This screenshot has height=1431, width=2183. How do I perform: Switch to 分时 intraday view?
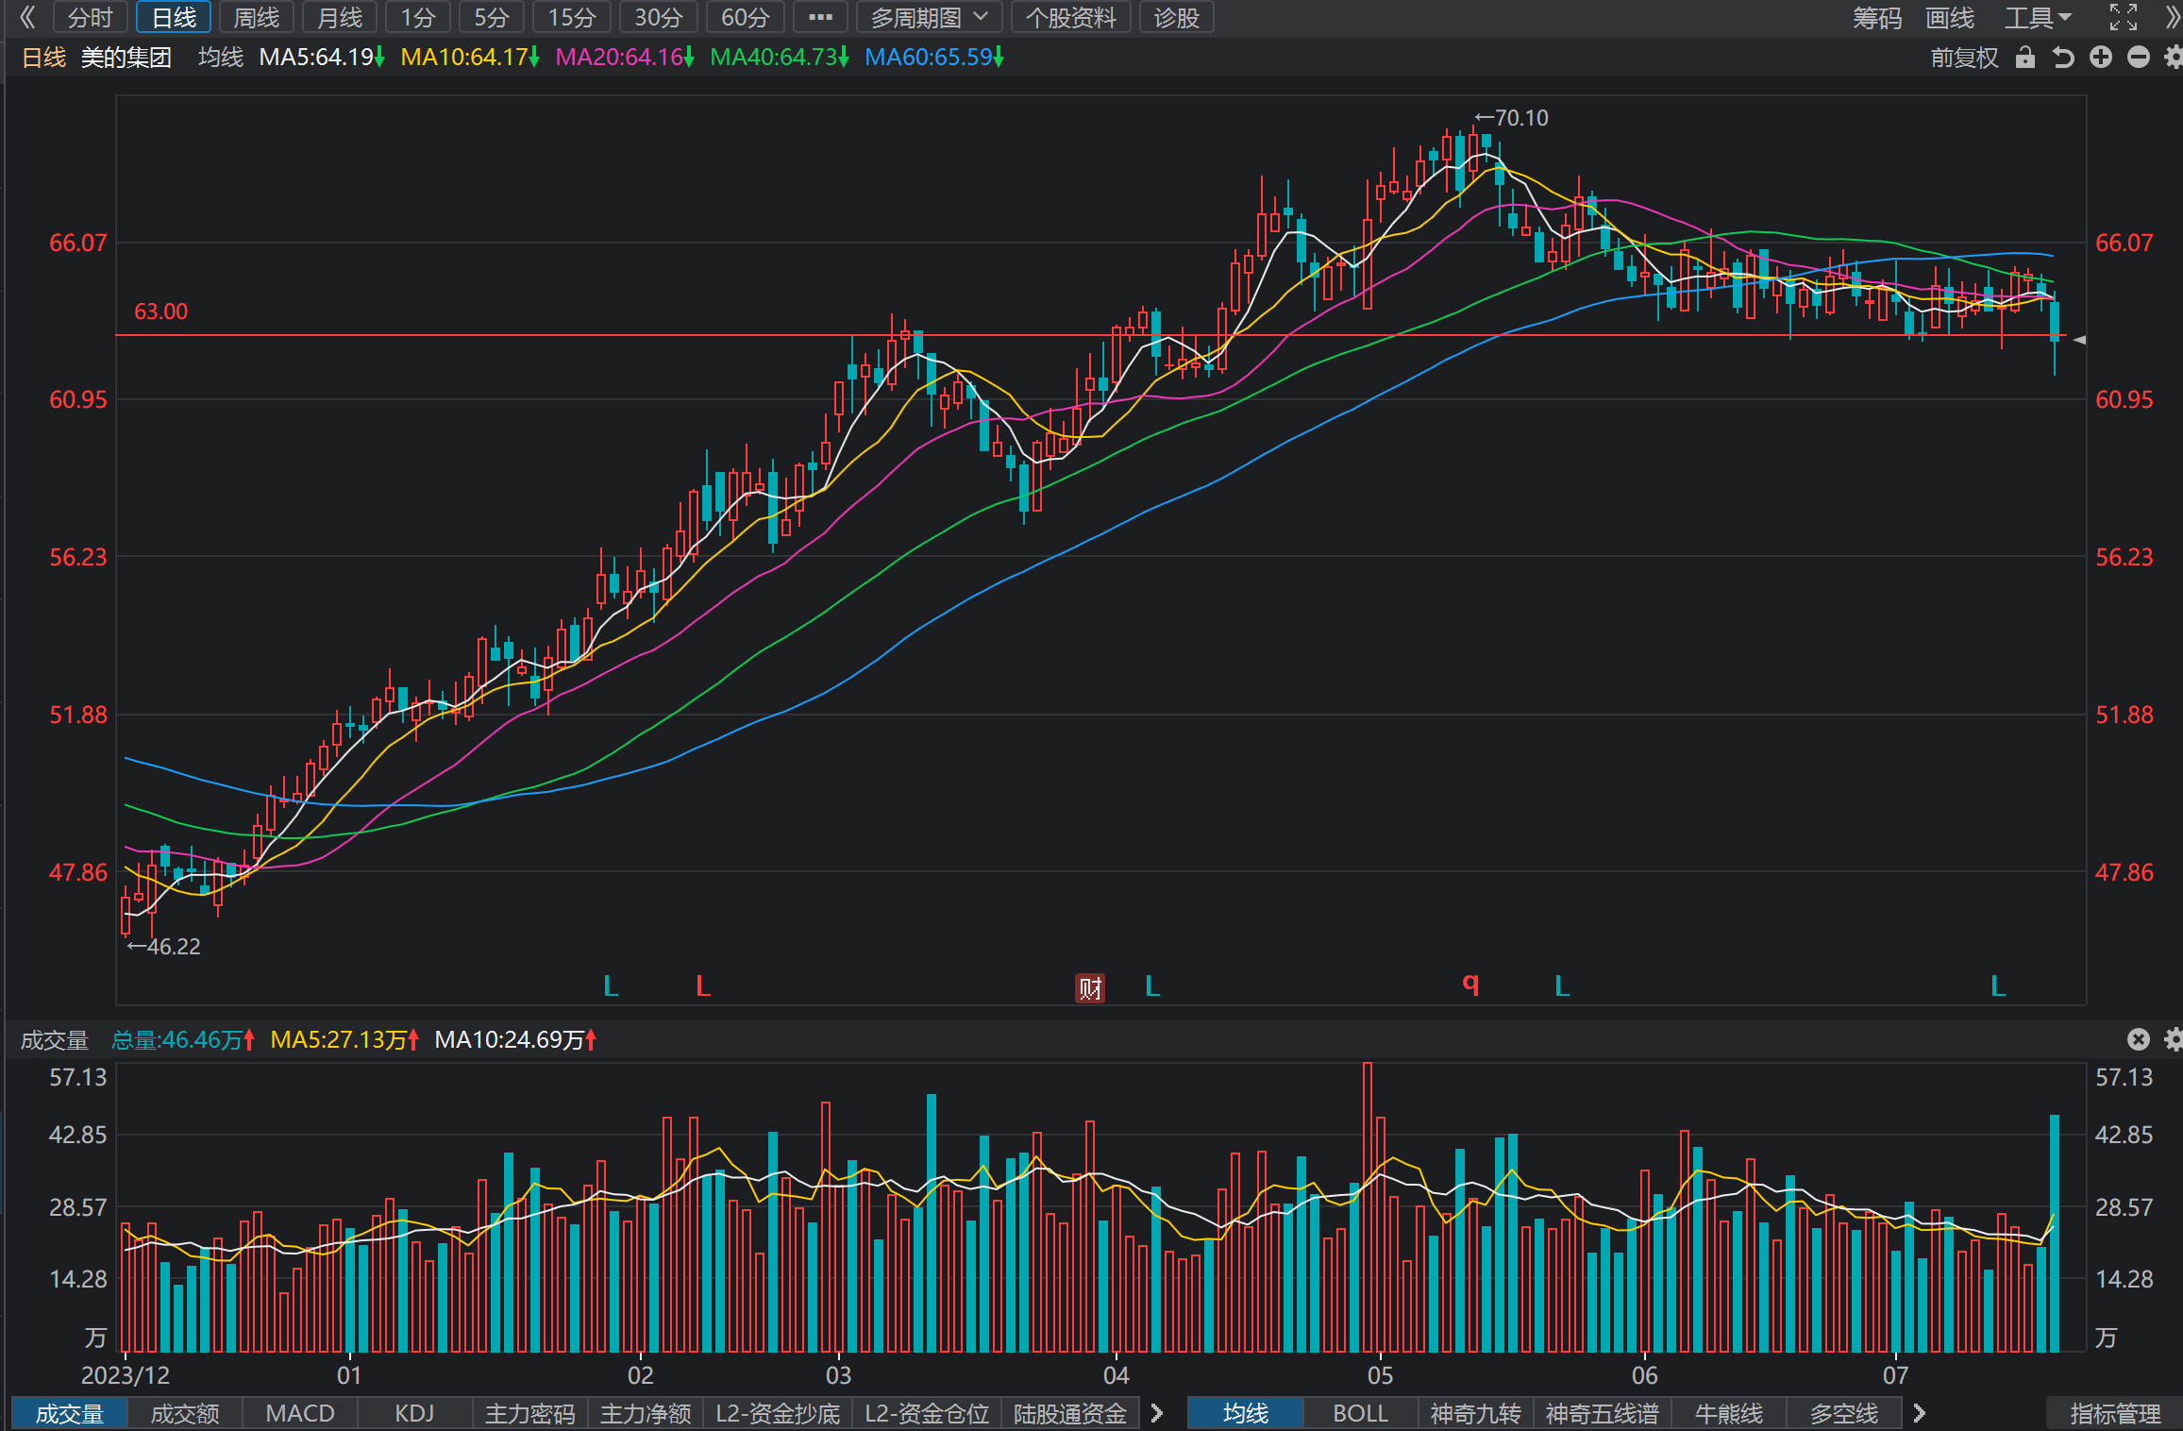(x=91, y=17)
